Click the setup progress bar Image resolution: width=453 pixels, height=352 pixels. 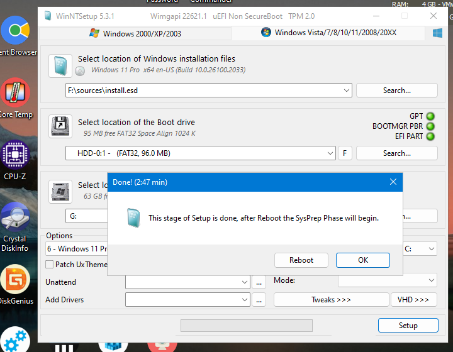(247, 326)
